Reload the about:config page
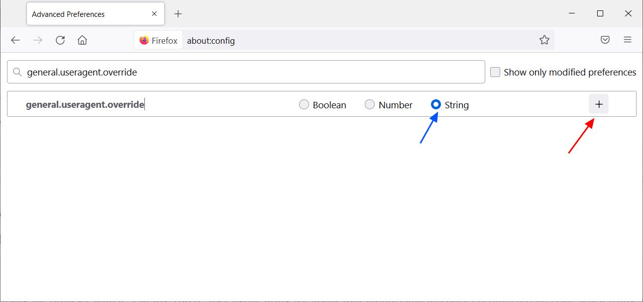This screenshot has height=302, width=643. point(60,40)
